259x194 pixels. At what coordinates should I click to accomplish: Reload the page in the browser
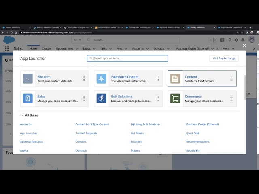tap(12, 32)
